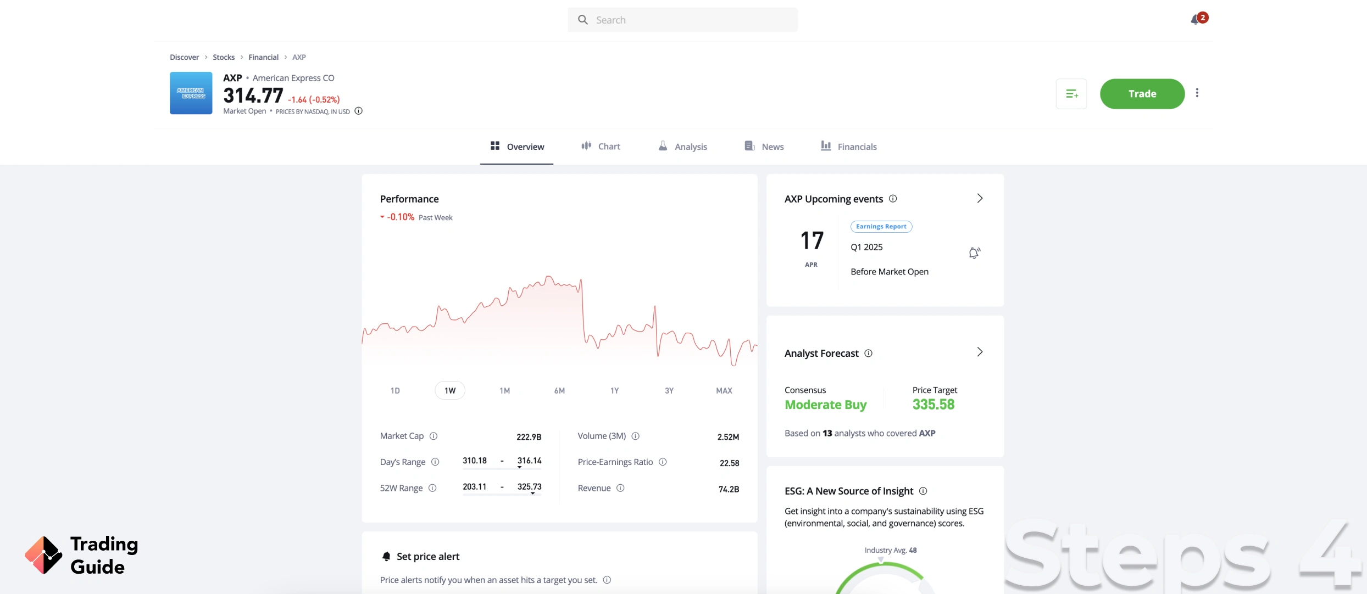Switch to the Financials tab
This screenshot has height=594, width=1367.
click(849, 147)
